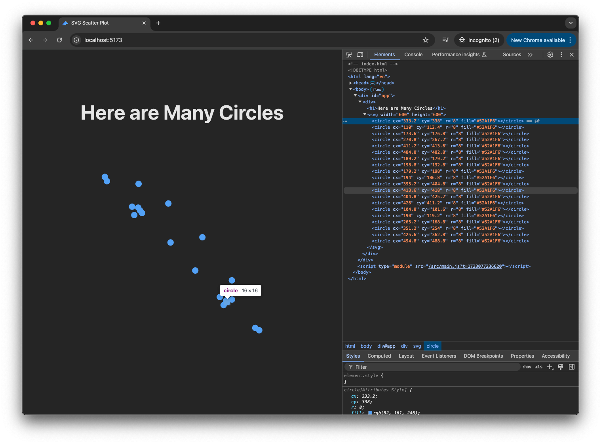Image resolution: width=601 pixels, height=444 pixels.
Task: Select circle element with cx="494.8"
Action: 450,241
